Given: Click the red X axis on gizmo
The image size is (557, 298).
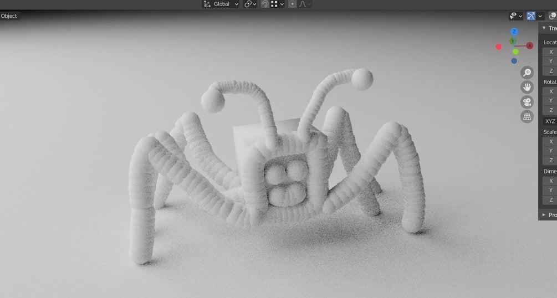Looking at the screenshot, I should (x=530, y=45).
